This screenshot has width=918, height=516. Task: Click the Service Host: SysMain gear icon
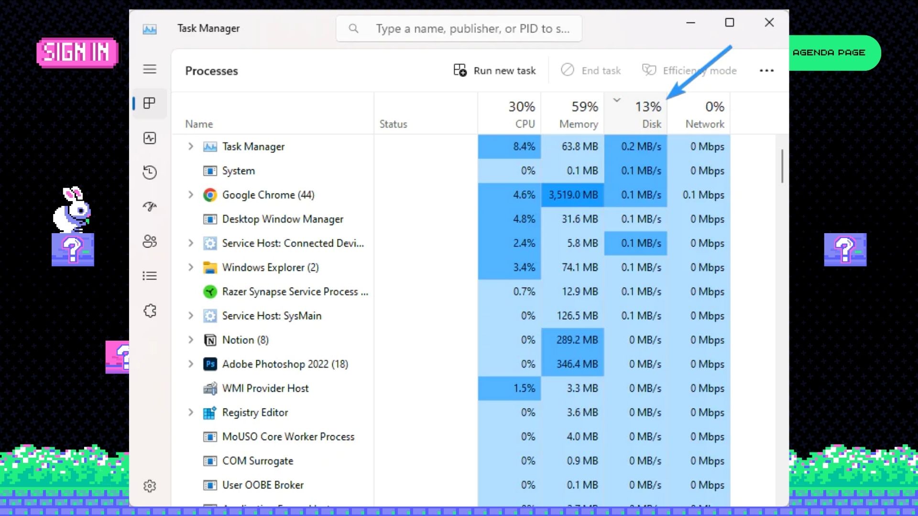(210, 316)
